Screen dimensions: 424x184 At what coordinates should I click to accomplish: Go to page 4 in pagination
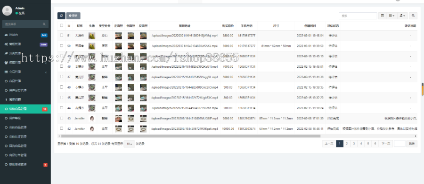click(361, 144)
